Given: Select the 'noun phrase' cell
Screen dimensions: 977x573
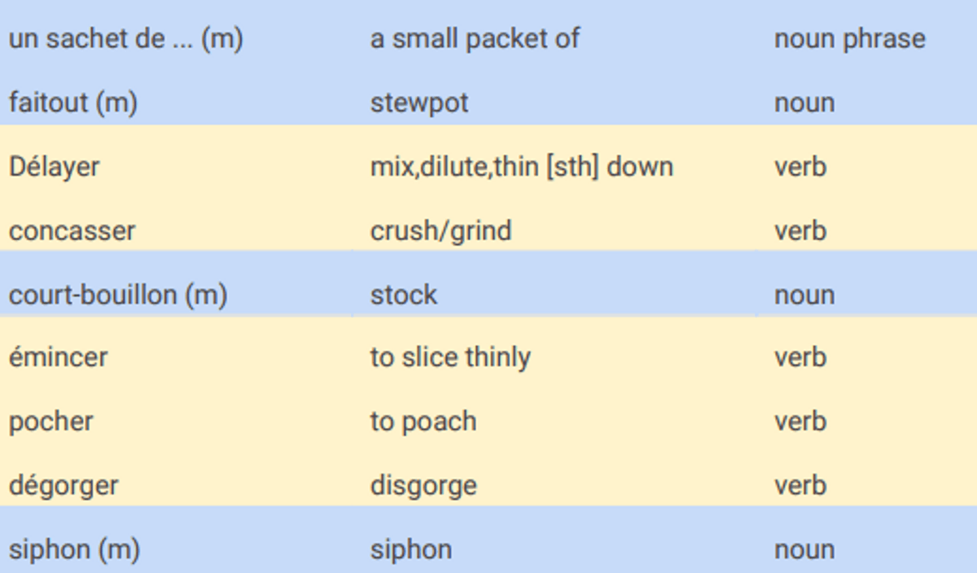Looking at the screenshot, I should coord(866,38).
